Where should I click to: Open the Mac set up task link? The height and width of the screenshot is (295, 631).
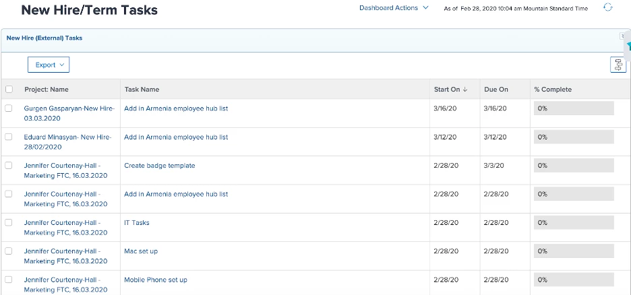click(x=141, y=251)
